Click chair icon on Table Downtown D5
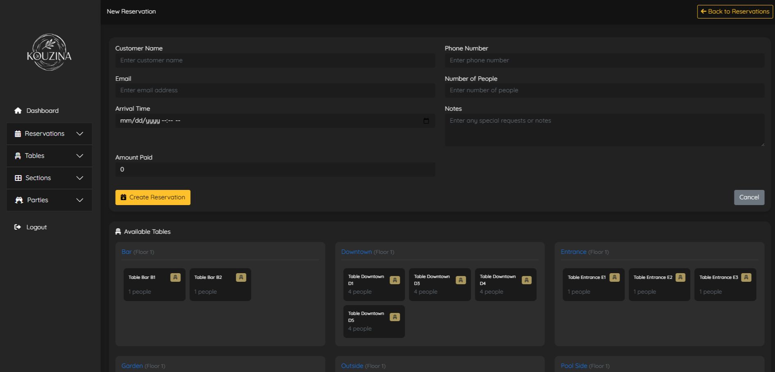Viewport: 775px width, 372px height. pos(395,317)
